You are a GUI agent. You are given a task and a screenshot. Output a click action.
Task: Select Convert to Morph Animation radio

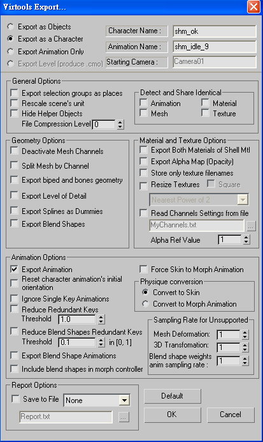pos(145,304)
